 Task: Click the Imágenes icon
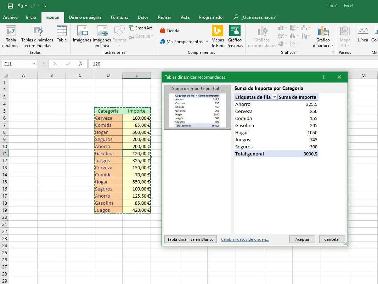coord(82,34)
